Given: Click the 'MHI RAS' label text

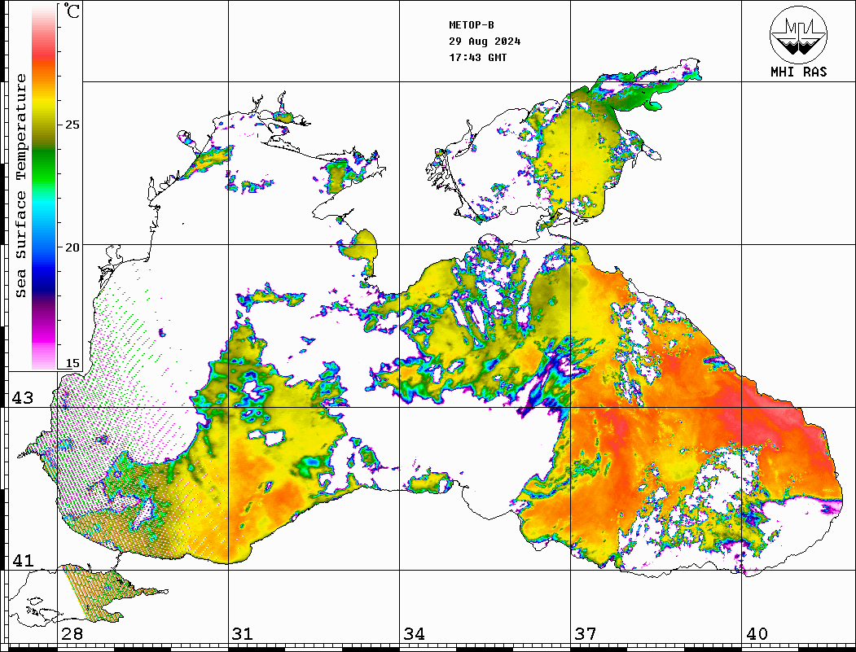Looking at the screenshot, I should pyautogui.click(x=799, y=72).
